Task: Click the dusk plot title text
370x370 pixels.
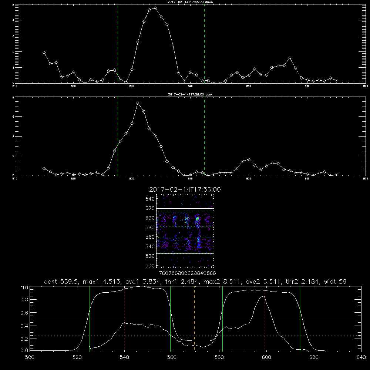Action: coord(190,94)
